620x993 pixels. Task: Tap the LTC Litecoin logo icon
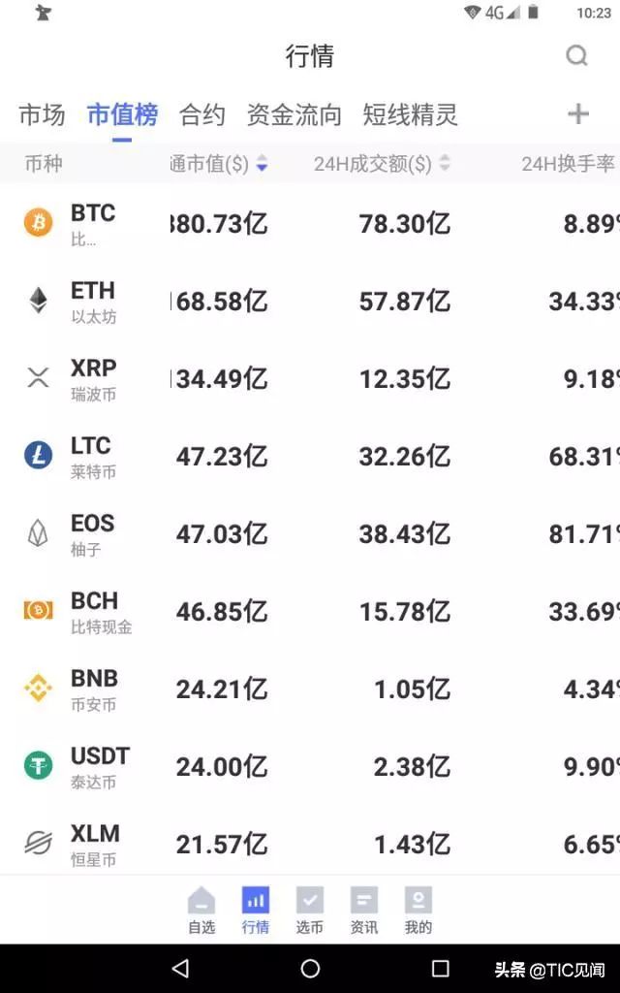click(x=39, y=456)
